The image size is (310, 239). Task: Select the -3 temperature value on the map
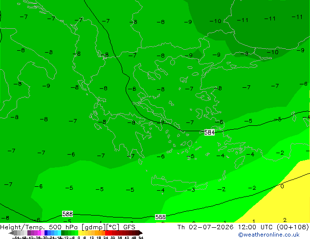click(x=191, y=190)
